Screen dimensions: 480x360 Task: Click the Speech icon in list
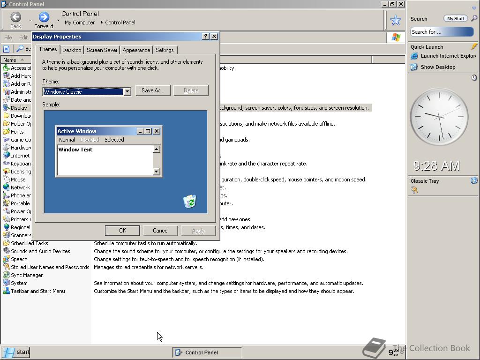pos(6,259)
